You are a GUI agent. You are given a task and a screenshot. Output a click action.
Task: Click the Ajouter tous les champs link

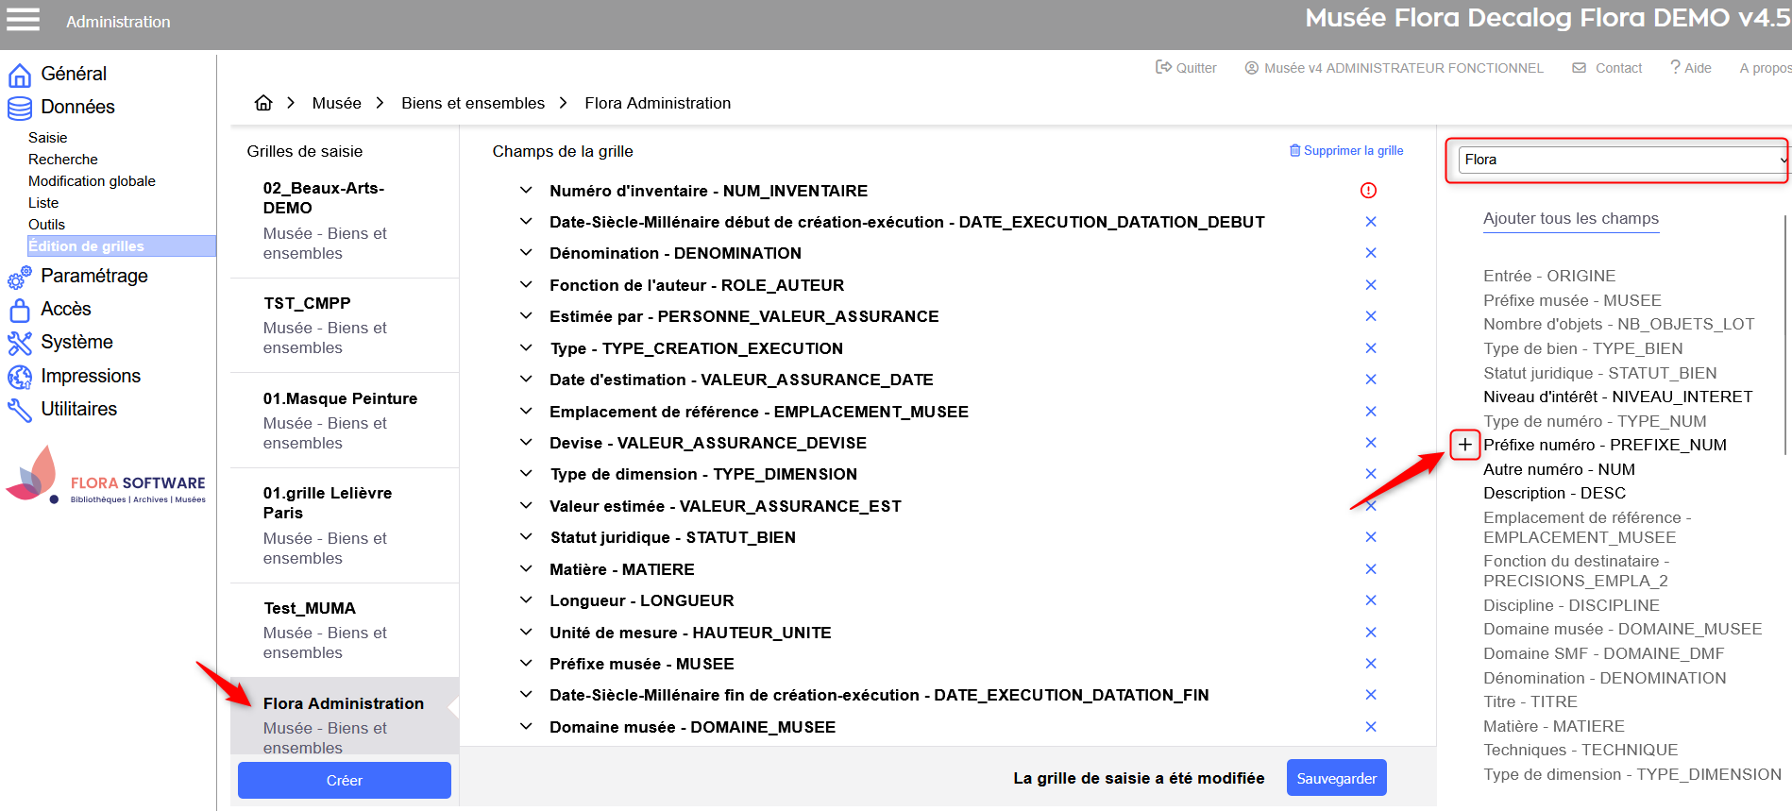point(1570,219)
